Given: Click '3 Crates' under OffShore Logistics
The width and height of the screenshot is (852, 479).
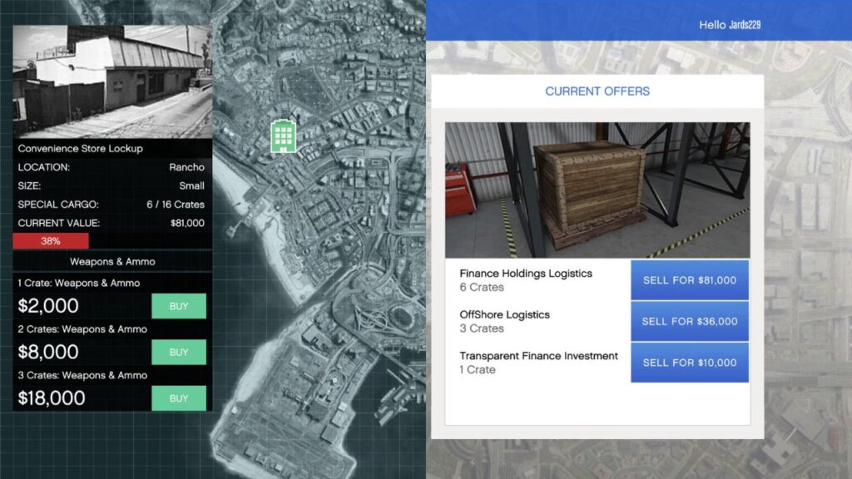Looking at the screenshot, I should click(x=482, y=328).
